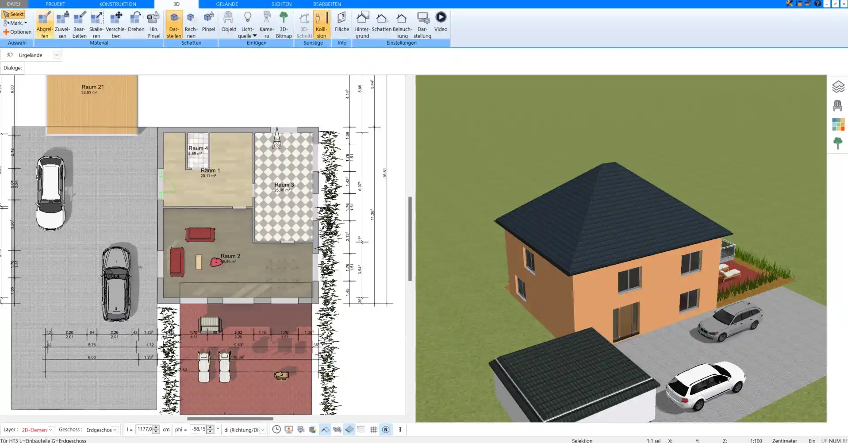Open the layers panel icon in right sidebar
Viewport: 848px width, 443px height.
pyautogui.click(x=838, y=87)
